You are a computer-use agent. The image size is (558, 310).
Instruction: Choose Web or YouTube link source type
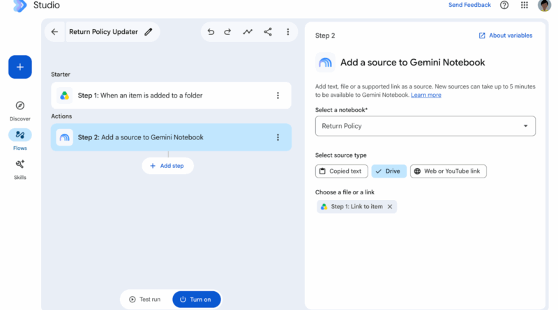(448, 171)
